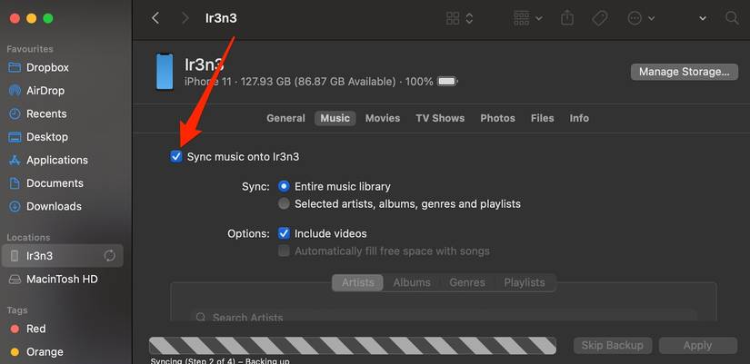The height and width of the screenshot is (364, 750).
Task: Switch to the Photos tab
Action: tap(497, 118)
